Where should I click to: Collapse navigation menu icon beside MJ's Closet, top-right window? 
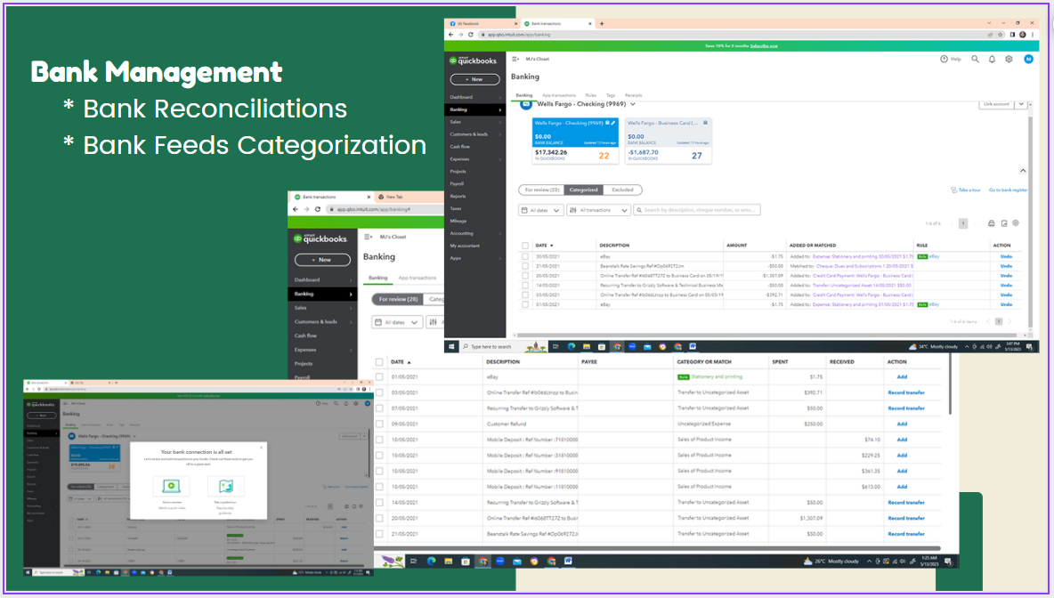[x=515, y=59]
